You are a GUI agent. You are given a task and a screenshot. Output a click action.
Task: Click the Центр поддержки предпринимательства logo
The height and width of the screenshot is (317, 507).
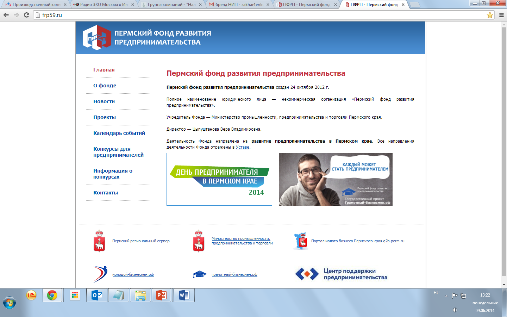click(x=341, y=274)
